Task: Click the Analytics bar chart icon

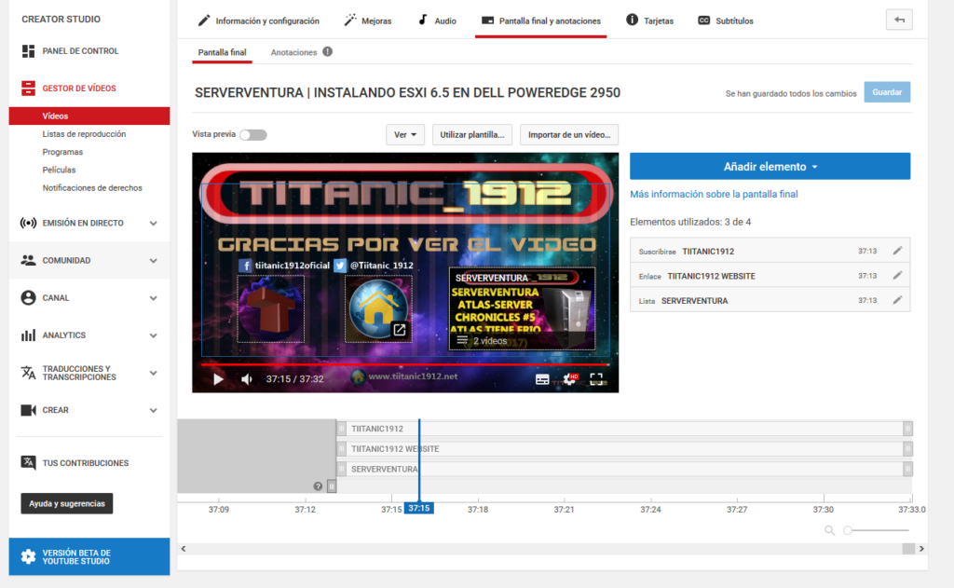Action: tap(28, 335)
